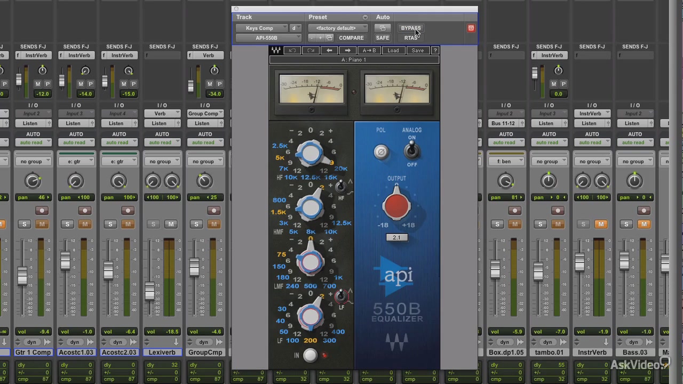Toggle the EQ IN button
The height and width of the screenshot is (384, 683).
point(310,356)
